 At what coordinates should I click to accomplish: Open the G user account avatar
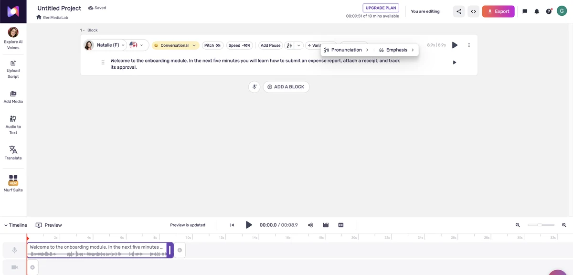point(562,11)
